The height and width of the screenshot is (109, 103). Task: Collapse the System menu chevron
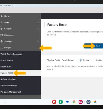click(x=38, y=48)
